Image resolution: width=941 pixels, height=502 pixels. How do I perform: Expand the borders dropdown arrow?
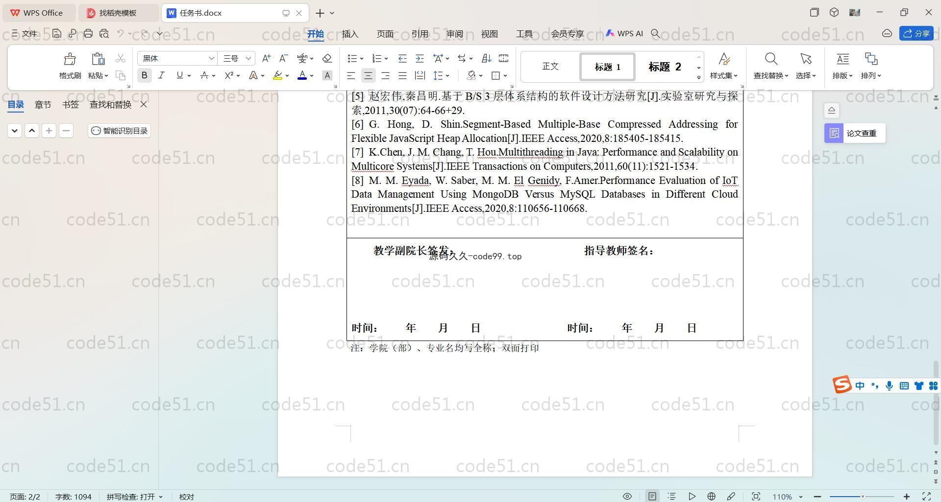pos(505,76)
